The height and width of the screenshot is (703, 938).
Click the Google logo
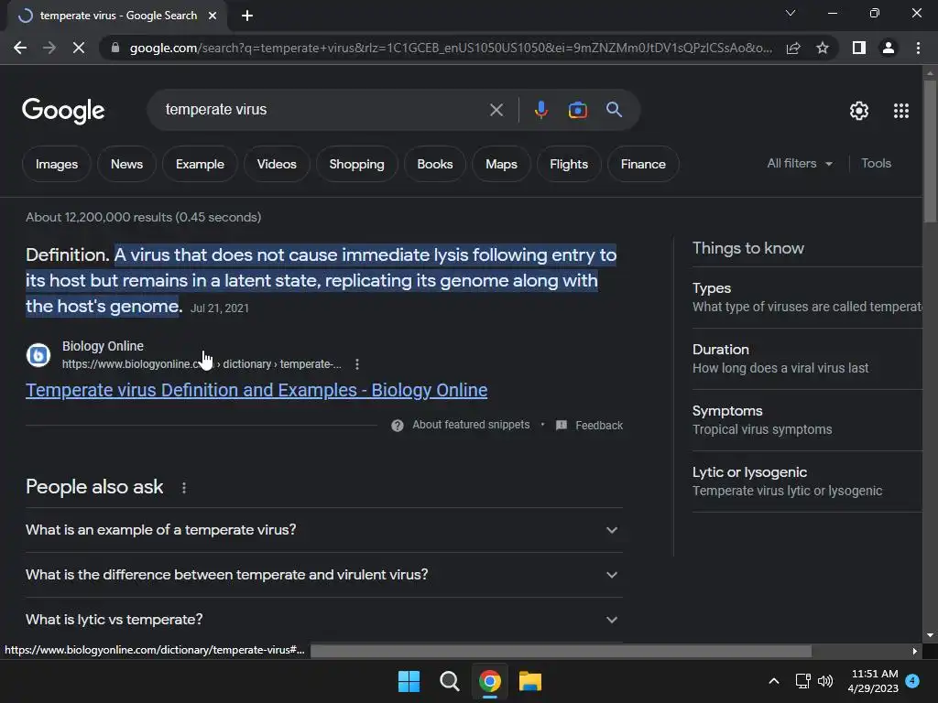tap(63, 111)
